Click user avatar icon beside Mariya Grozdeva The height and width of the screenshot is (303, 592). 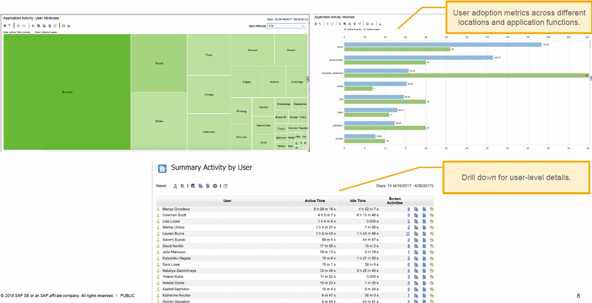click(x=158, y=209)
